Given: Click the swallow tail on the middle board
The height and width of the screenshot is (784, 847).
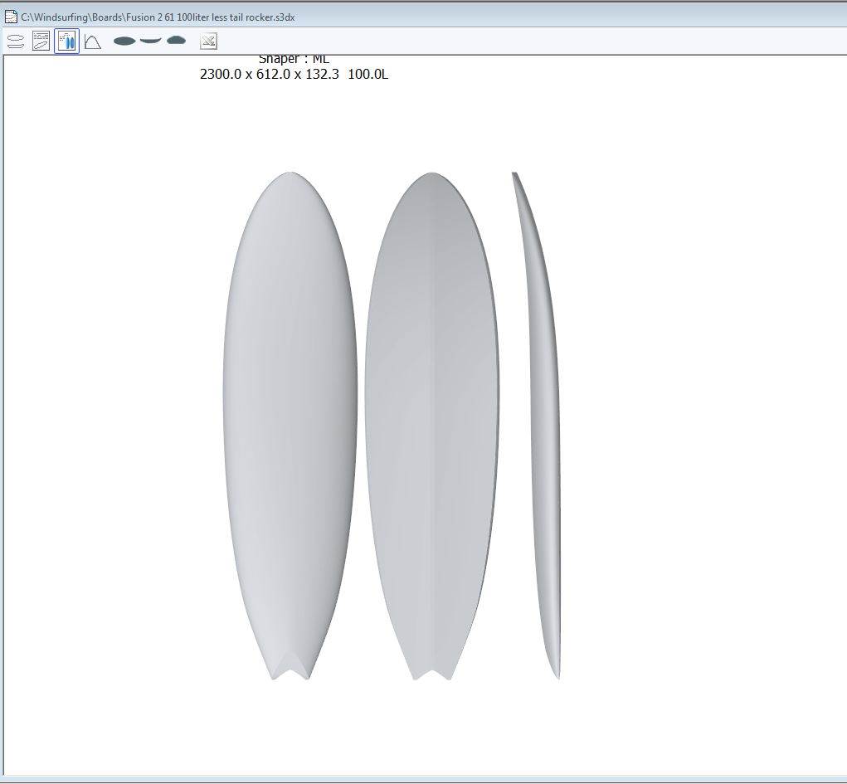Looking at the screenshot, I should (x=432, y=672).
